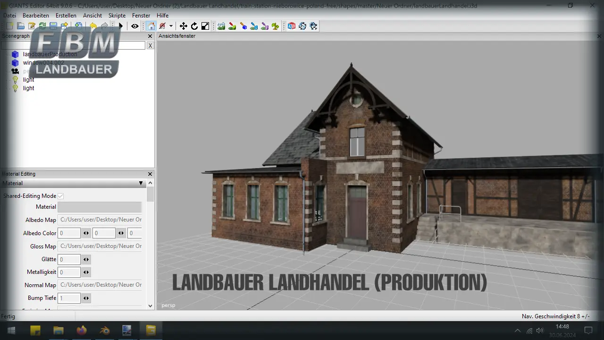Click the Bump Tiefe stepper arrows
This screenshot has height=340, width=604.
tap(86, 298)
